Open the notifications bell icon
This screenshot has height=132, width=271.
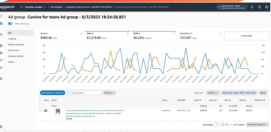point(252,7)
